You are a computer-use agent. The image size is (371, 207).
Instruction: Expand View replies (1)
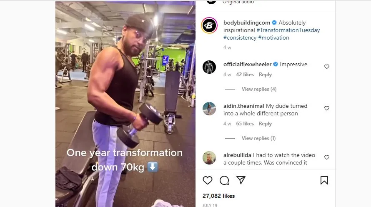point(258,138)
